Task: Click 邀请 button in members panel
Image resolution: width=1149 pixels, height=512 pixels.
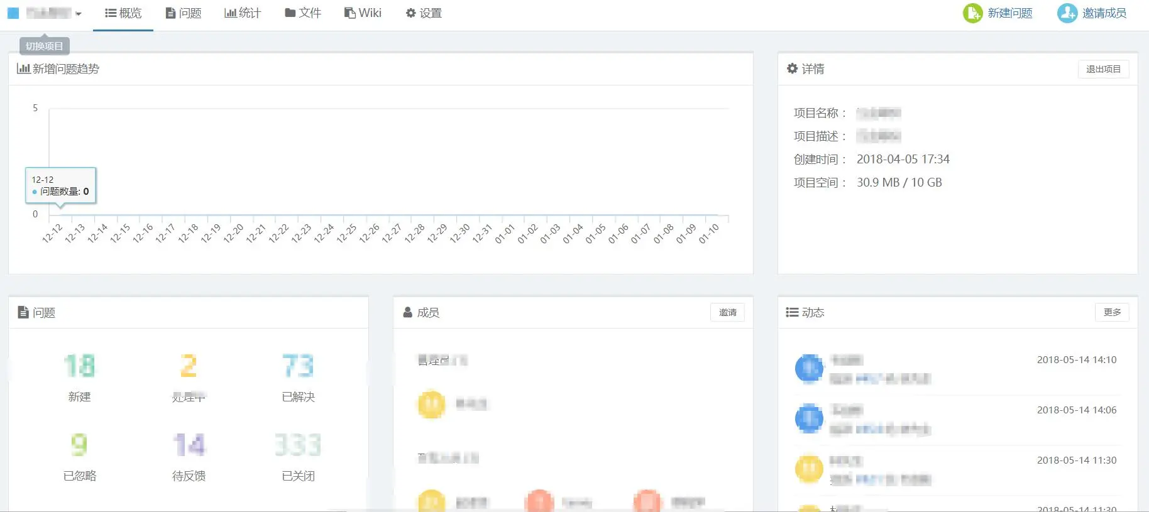Action: tap(727, 312)
